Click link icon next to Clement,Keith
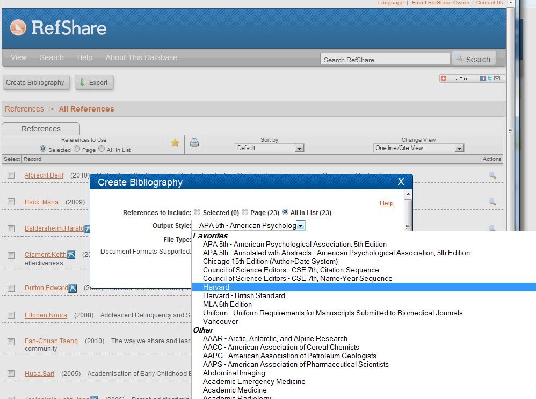This screenshot has width=536, height=399. [71, 255]
